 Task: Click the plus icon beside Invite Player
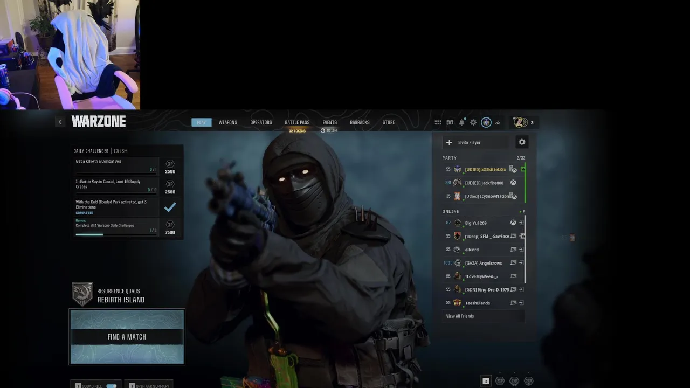click(x=449, y=142)
